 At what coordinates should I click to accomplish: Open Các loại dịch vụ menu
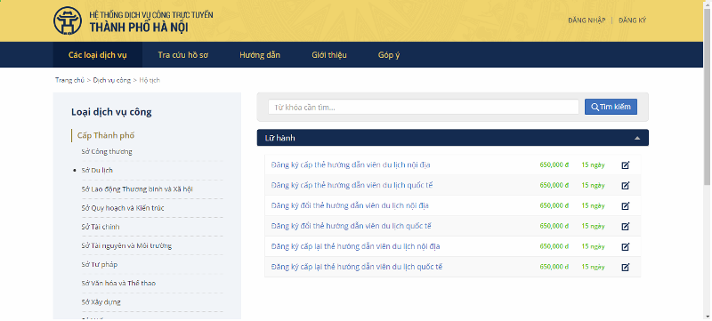point(98,55)
